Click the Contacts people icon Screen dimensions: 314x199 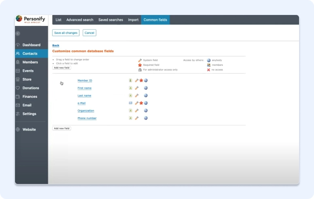coord(18,53)
